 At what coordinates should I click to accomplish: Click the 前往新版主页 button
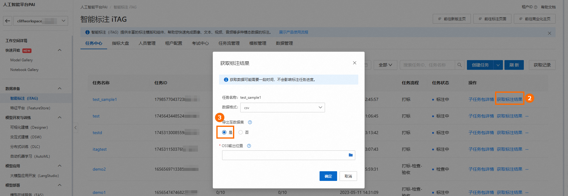(x=452, y=19)
